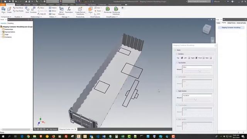Open the File menu tab
This screenshot has height=139, width=247.
click(x=3, y=5)
